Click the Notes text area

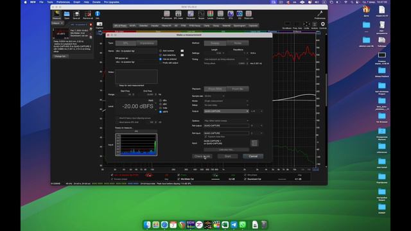(x=136, y=76)
